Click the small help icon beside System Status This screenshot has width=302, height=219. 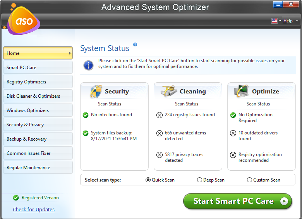135,45
